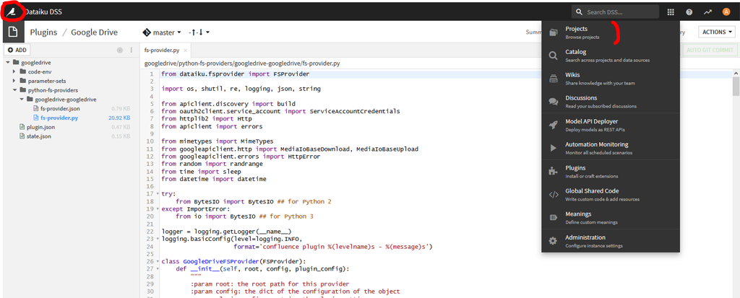Click the Administration gear icon
Viewport: 740px width, 298px height.
point(554,241)
